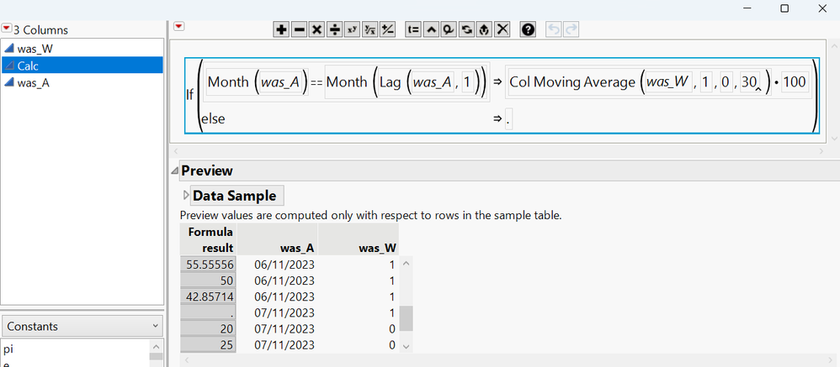Click the subtract (minus) operator icon
840x367 pixels.
(300, 29)
